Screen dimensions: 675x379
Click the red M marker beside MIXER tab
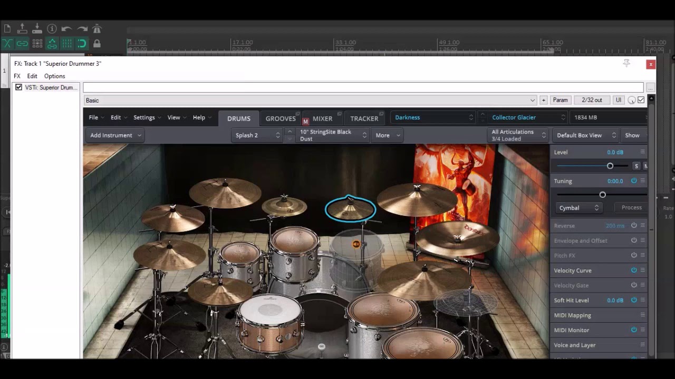(305, 122)
